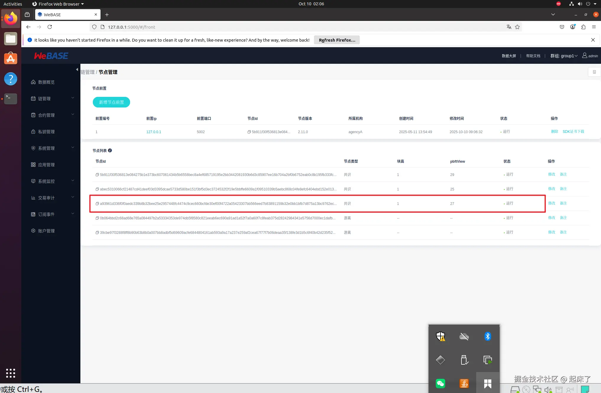The image size is (601, 393).
Task: Click the SDK证书下载 link
Action: click(x=573, y=132)
